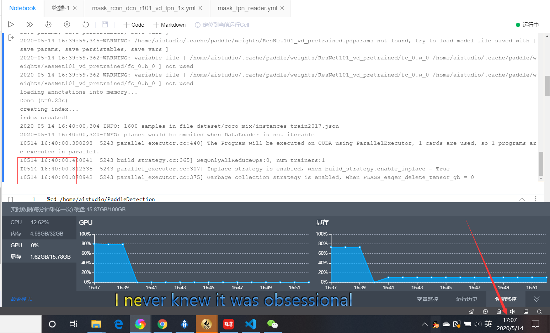Close mask_rcnn_dcn_r101_vd_fpn_1x.yml tab
The image size is (550, 333).
tap(201, 8)
